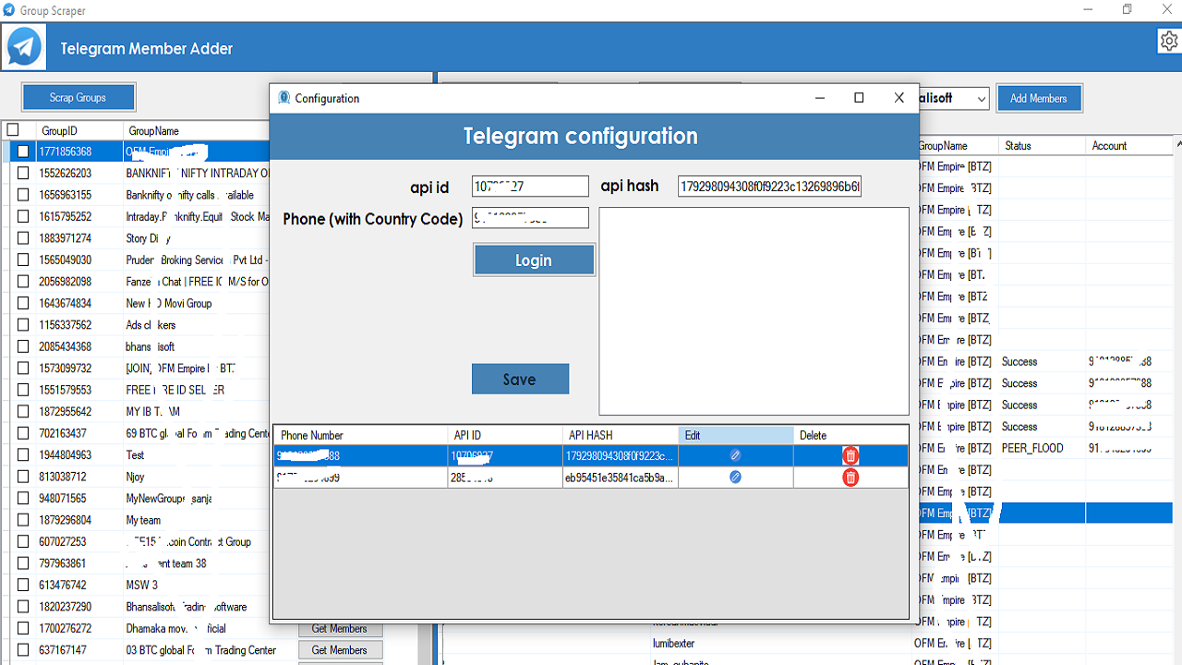The height and width of the screenshot is (665, 1182).
Task: Delete the second saved account via trash icon
Action: (x=849, y=477)
